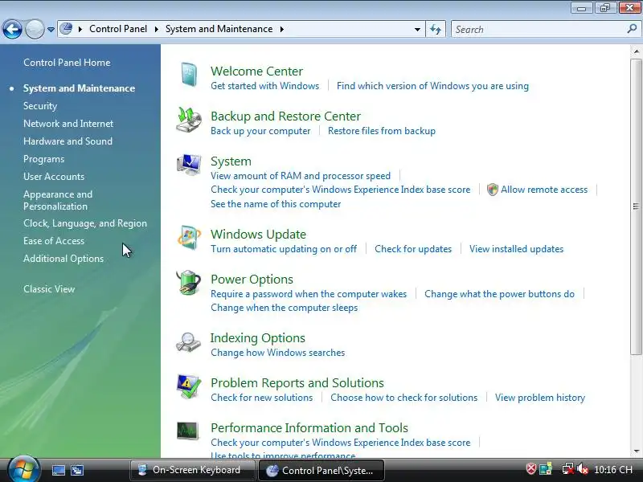Viewport: 643px width, 482px height.
Task: Expand the address bar history dropdown
Action: (417, 30)
